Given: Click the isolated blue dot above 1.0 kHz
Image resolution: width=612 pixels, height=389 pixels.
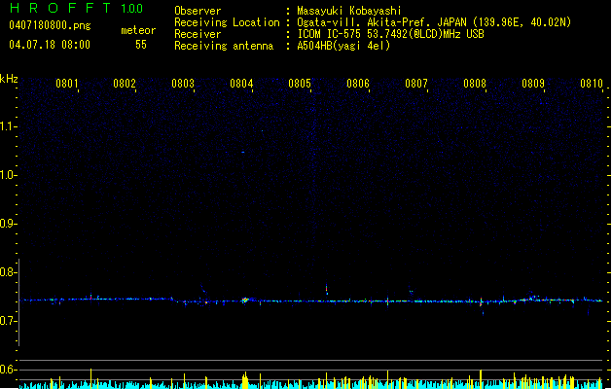Looking at the screenshot, I should (243, 152).
